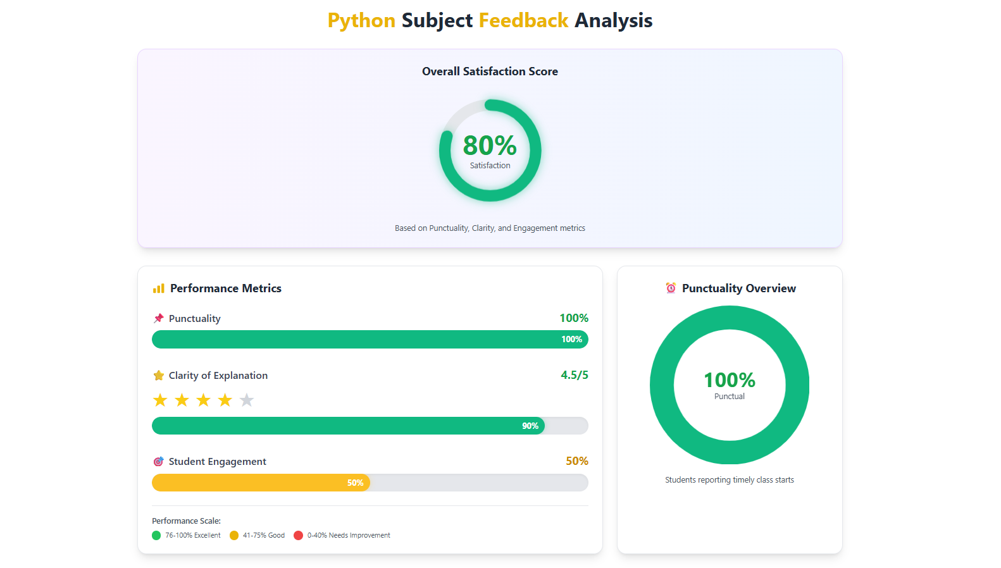Click the target icon next to Student Engagement

[159, 462]
